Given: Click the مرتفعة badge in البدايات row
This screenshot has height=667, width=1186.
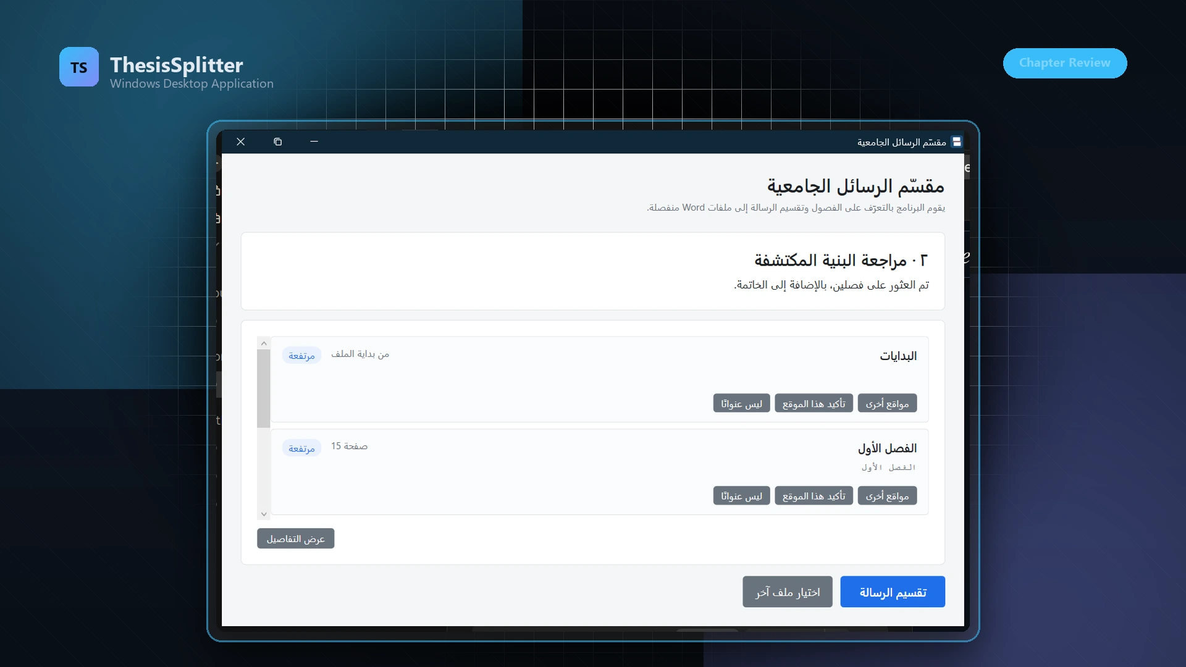Looking at the screenshot, I should [x=301, y=356].
